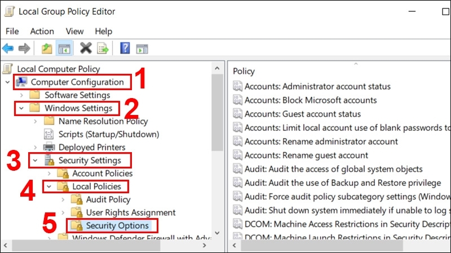Click the Forward arrow toolbar icon
This screenshot has height=253, width=451.
[24, 48]
